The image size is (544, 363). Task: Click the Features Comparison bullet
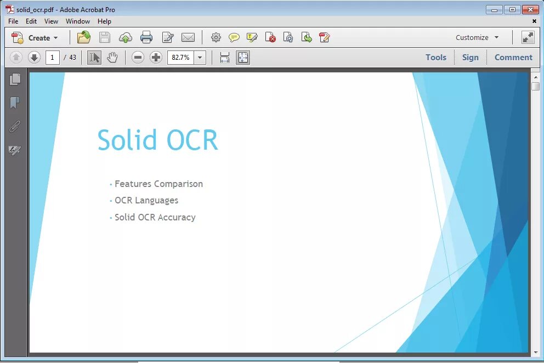158,184
